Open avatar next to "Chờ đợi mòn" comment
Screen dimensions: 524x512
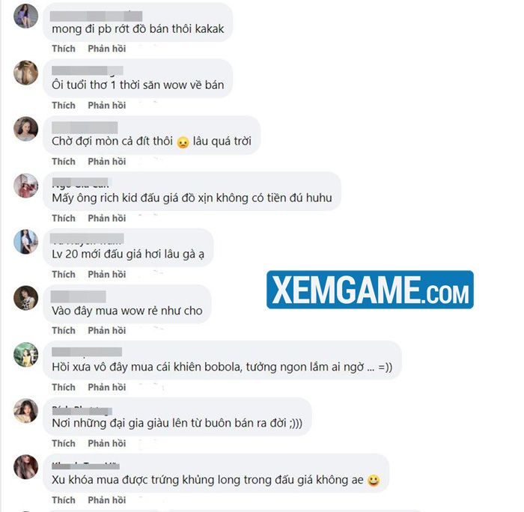pyautogui.click(x=25, y=129)
